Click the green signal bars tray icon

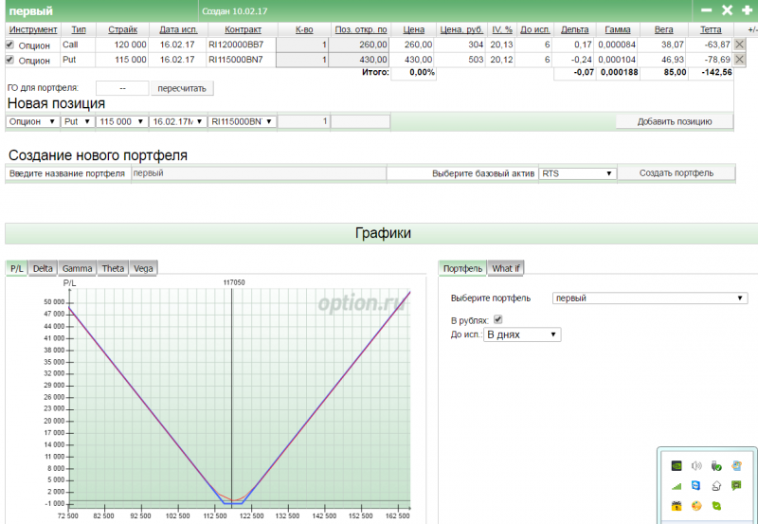[x=677, y=485]
